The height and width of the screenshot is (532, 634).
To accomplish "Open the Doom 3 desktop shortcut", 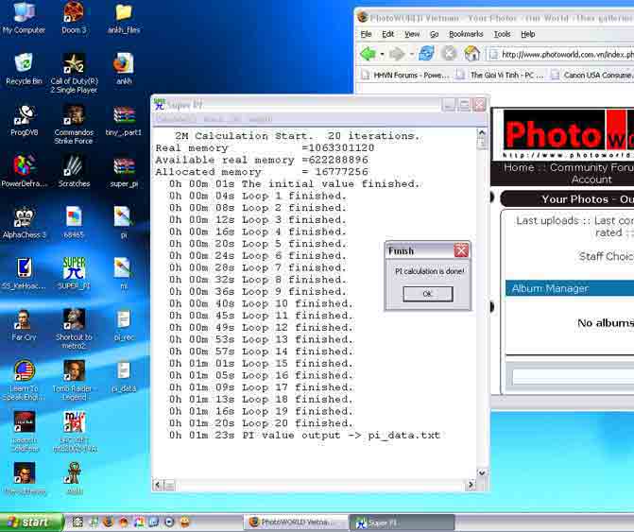I will point(73,16).
